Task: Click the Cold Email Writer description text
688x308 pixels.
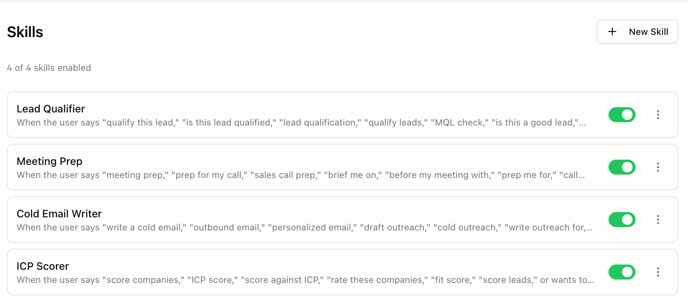Action: (304, 227)
